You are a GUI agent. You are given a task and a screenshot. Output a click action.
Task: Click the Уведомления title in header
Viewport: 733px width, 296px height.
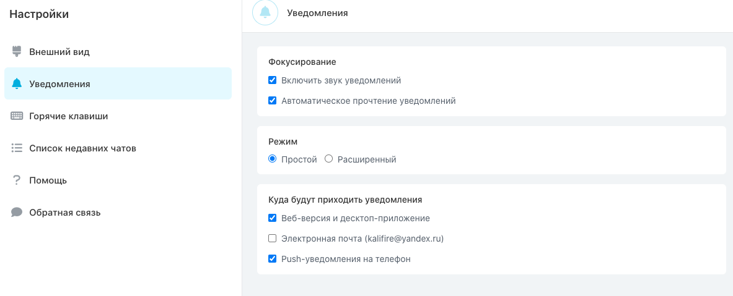coord(317,12)
